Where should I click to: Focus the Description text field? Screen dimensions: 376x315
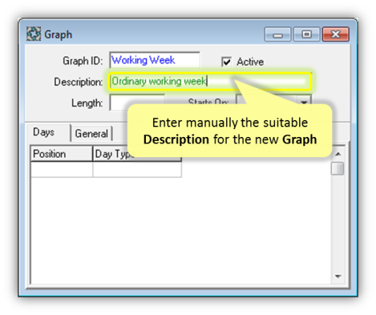tap(210, 81)
